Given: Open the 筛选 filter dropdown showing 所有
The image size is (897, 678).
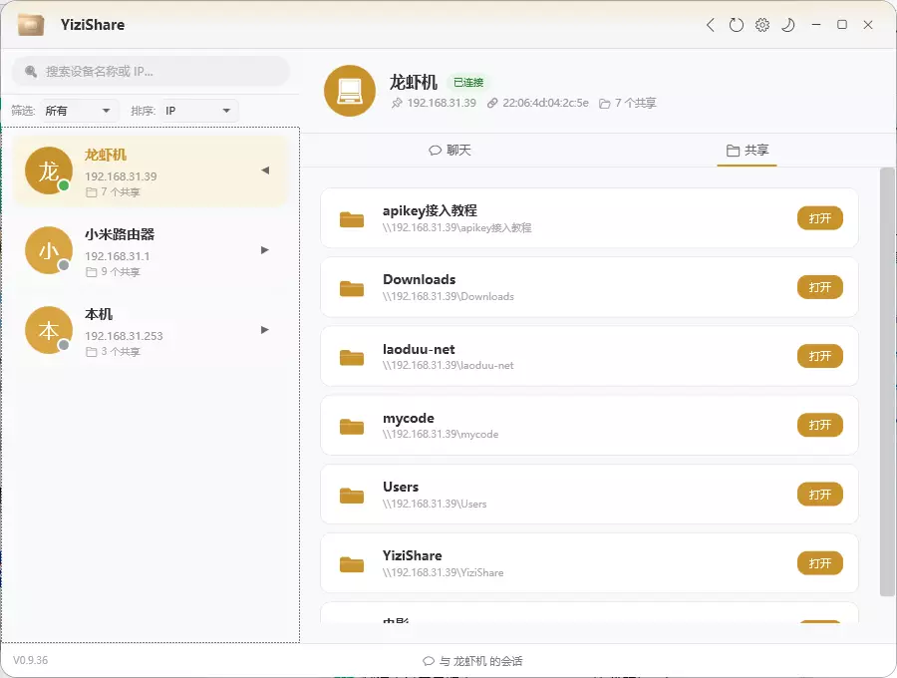Looking at the screenshot, I should (x=79, y=111).
